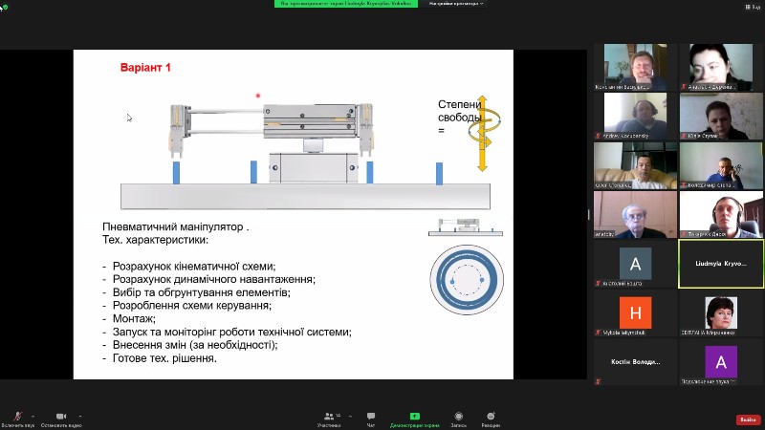Click the red Leave meeting button
The image size is (765, 430).
[748, 419]
